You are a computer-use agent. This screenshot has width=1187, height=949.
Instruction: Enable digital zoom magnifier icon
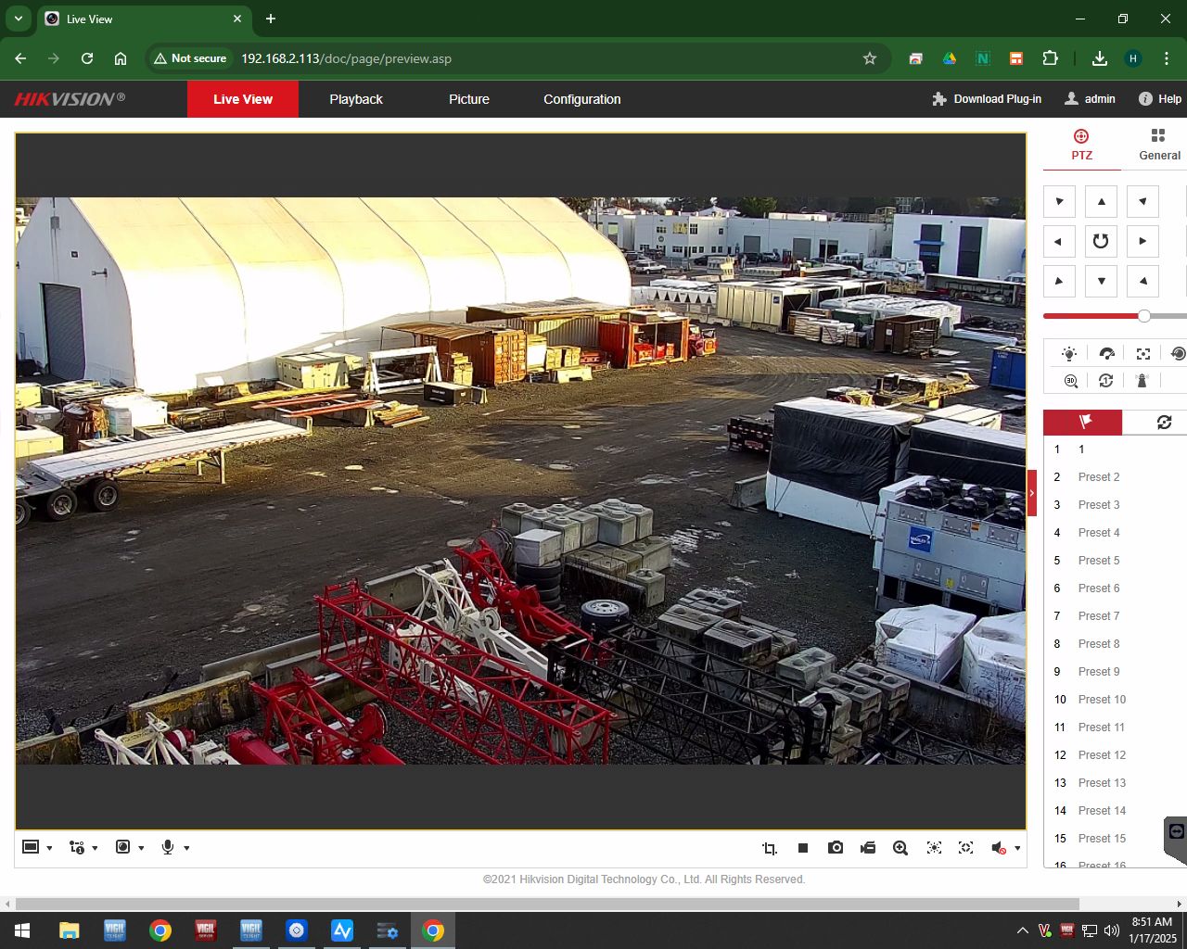click(900, 848)
